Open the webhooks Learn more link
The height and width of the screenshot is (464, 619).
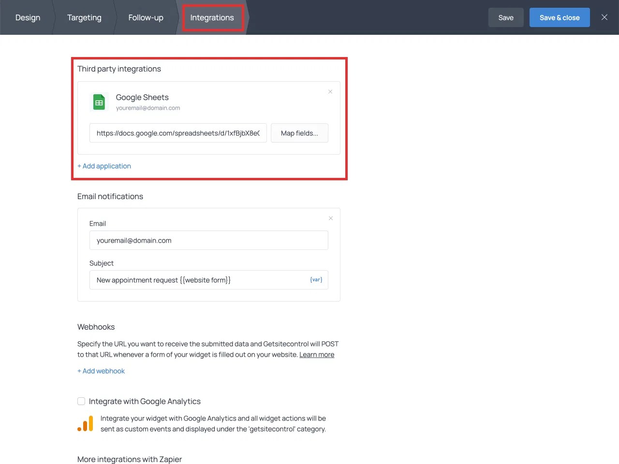(317, 354)
